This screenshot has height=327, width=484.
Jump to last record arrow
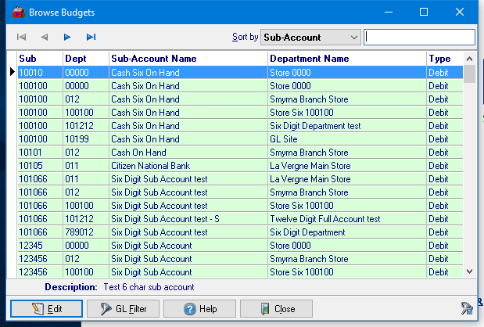91,37
